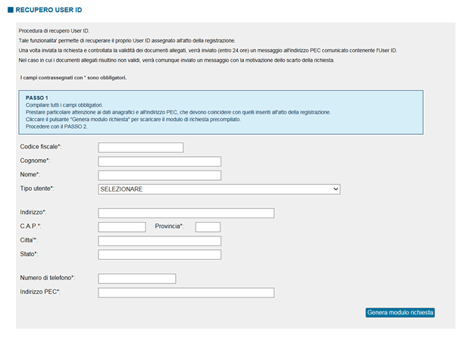The image size is (460, 337).
Task: Focus the Stato input field
Action: coord(159,254)
